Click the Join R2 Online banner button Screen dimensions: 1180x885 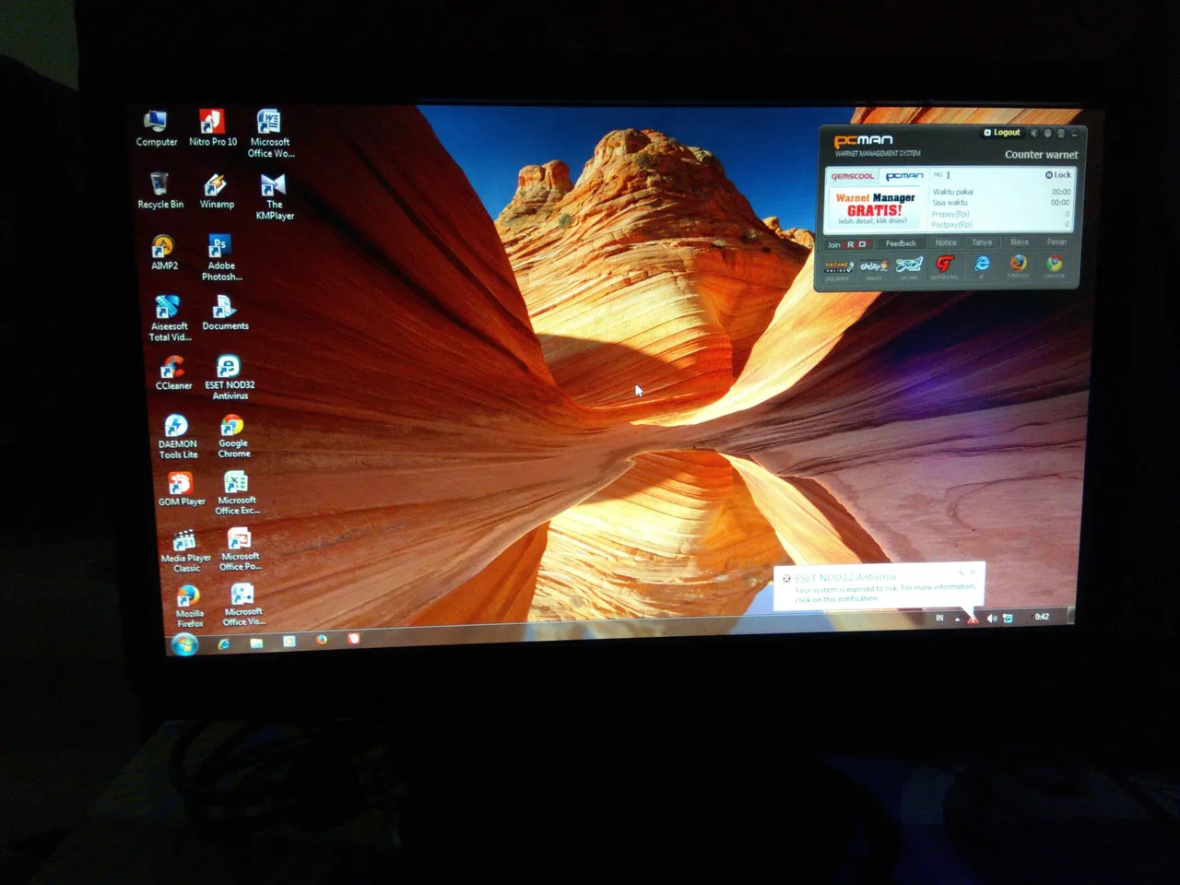click(848, 244)
